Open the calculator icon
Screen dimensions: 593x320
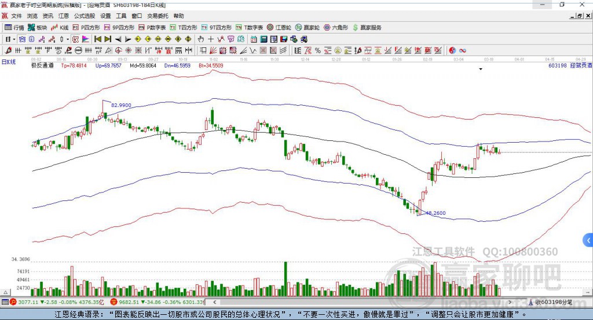click(263, 39)
